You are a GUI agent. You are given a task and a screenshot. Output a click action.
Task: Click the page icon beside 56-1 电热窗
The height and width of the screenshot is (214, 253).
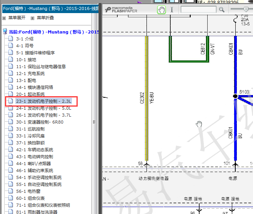point(11,191)
